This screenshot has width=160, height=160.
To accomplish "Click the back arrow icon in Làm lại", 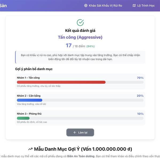I will tap(75, 133).
